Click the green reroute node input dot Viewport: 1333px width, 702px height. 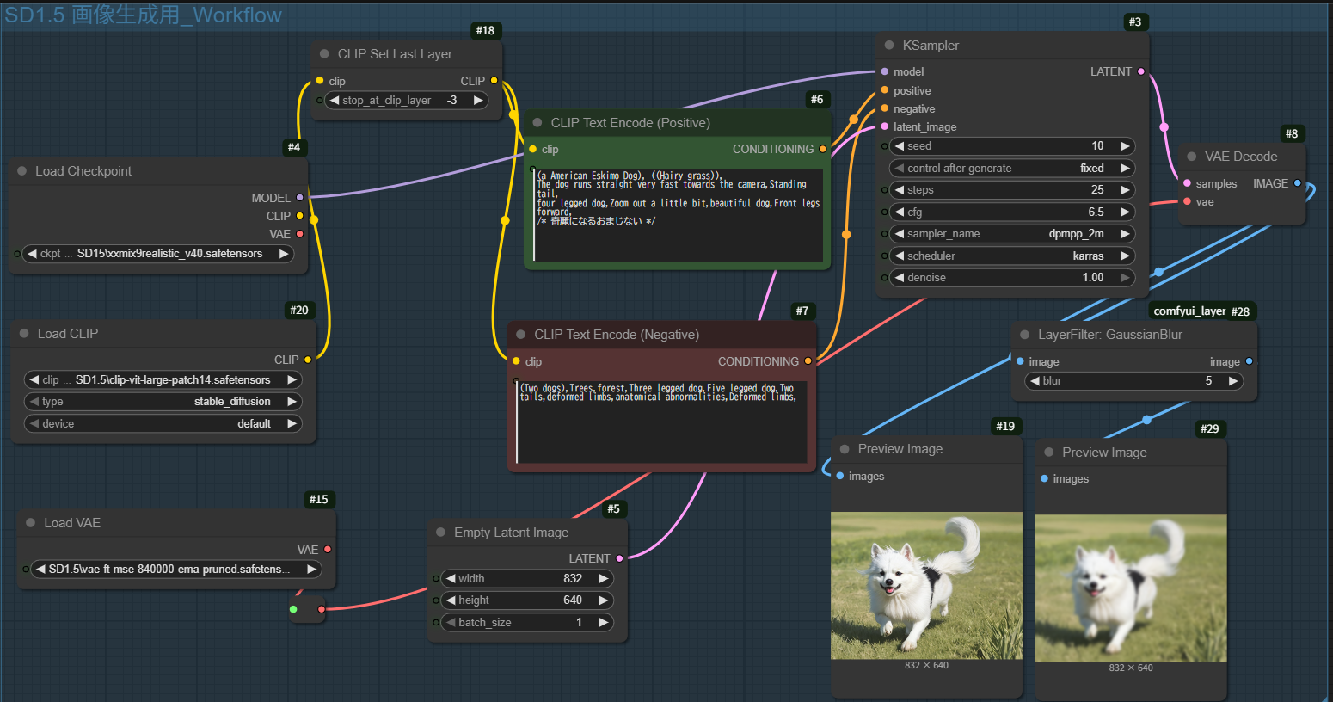click(293, 609)
